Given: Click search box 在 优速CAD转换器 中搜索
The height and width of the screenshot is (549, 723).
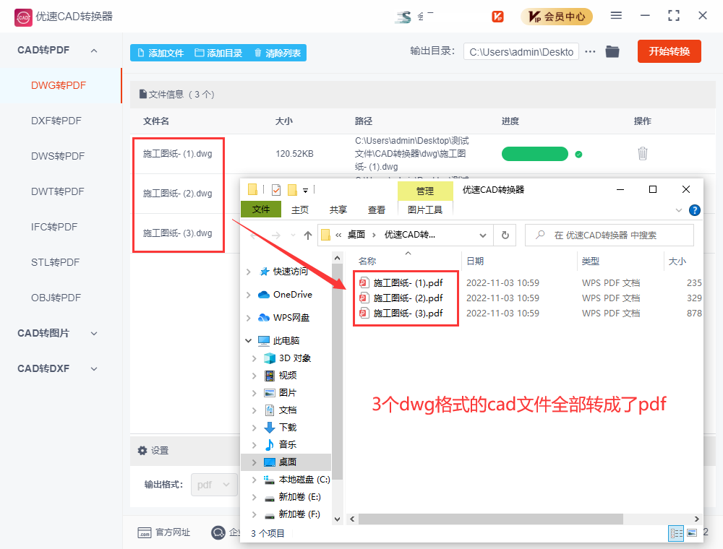Looking at the screenshot, I should coord(609,235).
